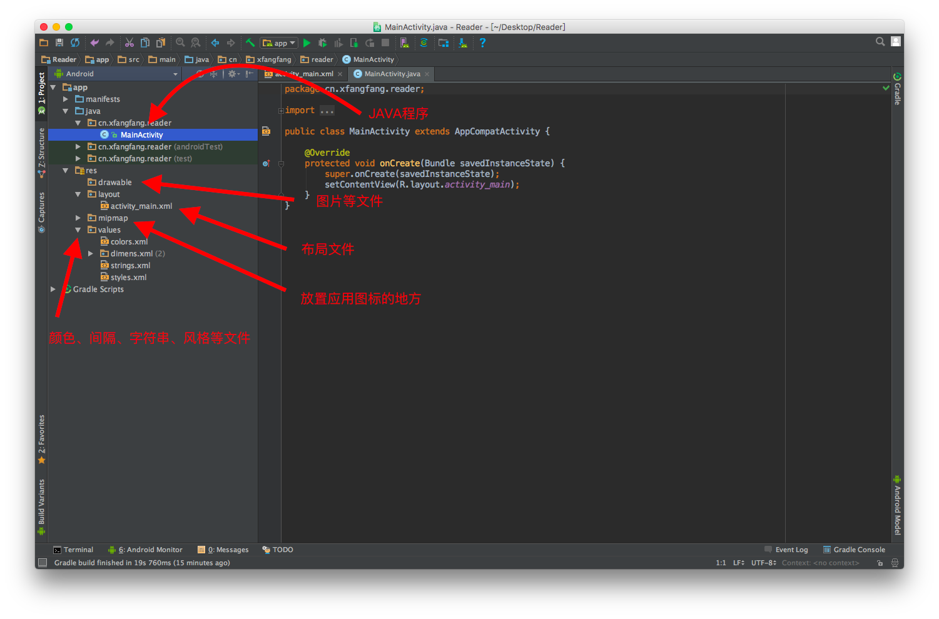
Task: Open the Android project view dropdown
Action: [116, 74]
